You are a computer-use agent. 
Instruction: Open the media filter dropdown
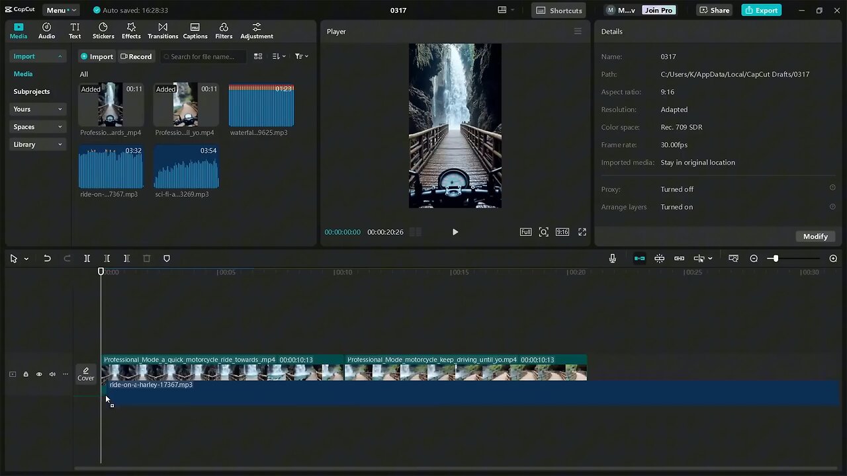pyautogui.click(x=301, y=56)
